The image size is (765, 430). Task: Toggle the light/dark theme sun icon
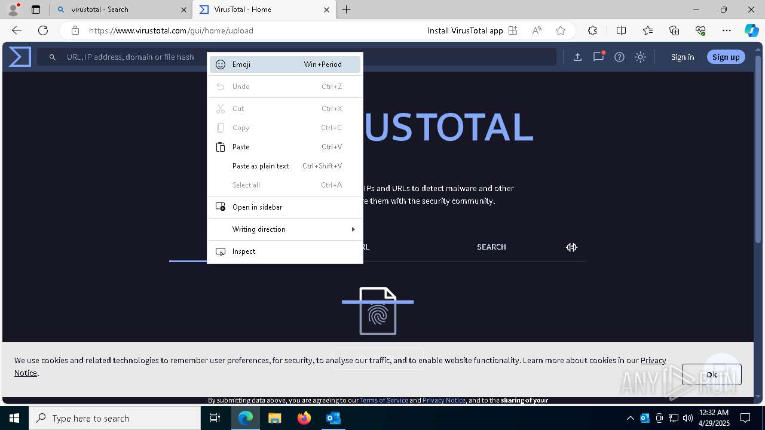pyautogui.click(x=640, y=57)
